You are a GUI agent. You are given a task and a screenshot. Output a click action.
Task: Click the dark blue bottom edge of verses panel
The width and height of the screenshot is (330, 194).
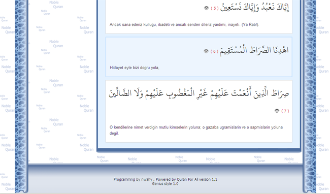pyautogui.click(x=199, y=150)
